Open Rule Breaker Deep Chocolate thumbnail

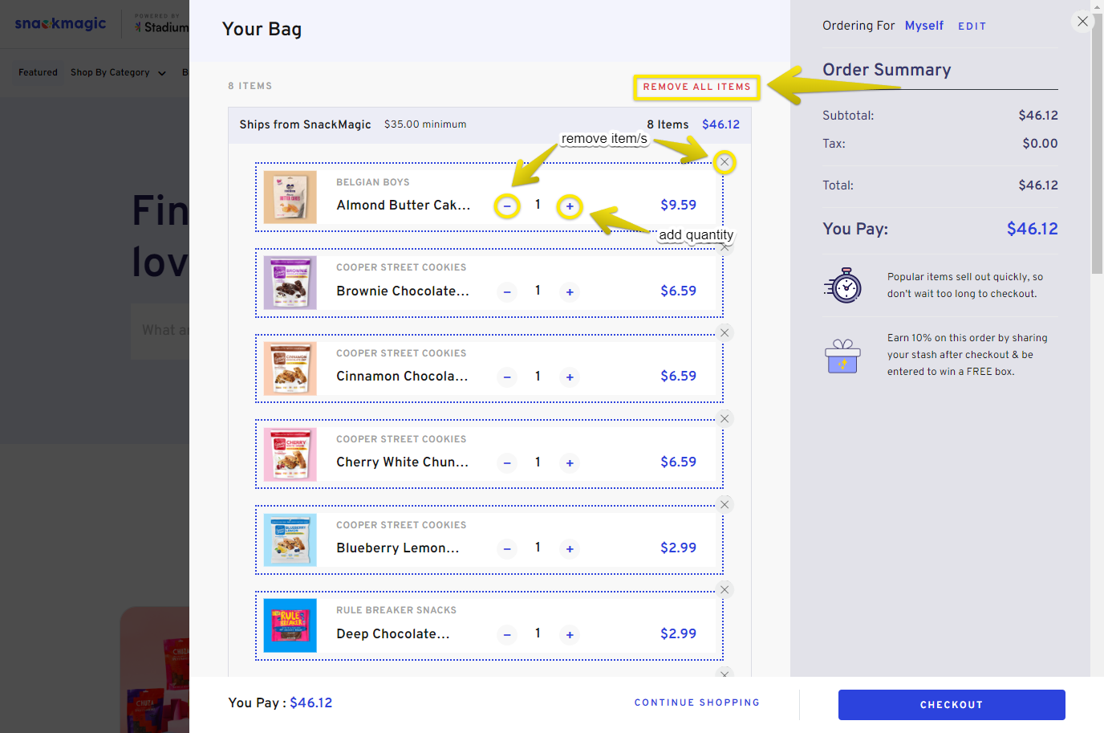(290, 626)
